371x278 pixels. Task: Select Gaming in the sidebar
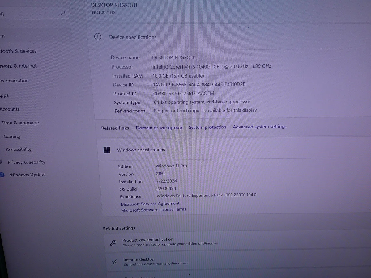point(12,136)
